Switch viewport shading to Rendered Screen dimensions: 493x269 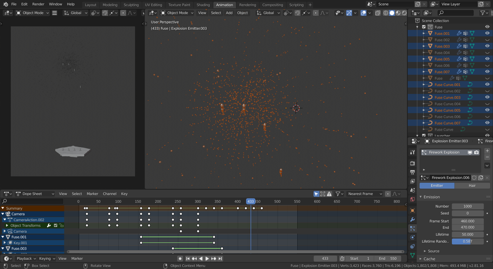coord(404,13)
